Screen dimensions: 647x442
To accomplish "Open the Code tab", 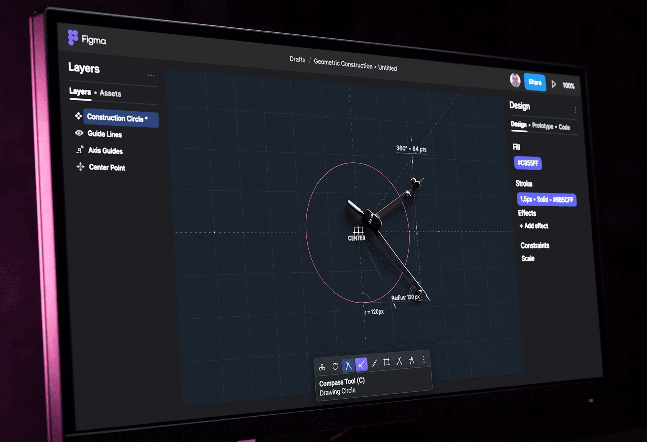I will click(564, 127).
